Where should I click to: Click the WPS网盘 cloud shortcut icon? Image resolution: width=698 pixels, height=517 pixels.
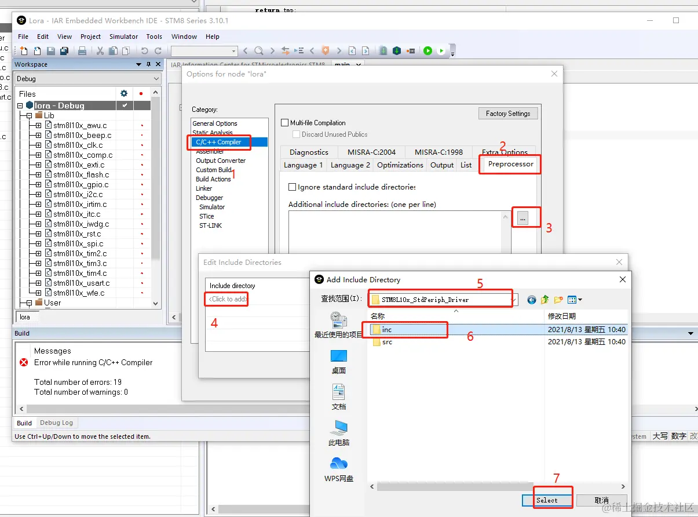pos(339,469)
